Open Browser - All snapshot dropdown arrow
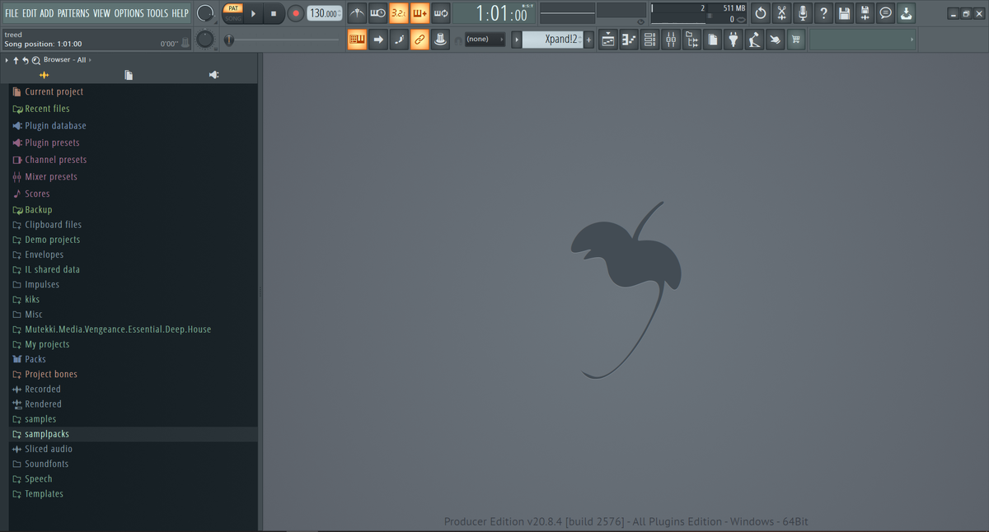989x532 pixels. pyautogui.click(x=90, y=60)
